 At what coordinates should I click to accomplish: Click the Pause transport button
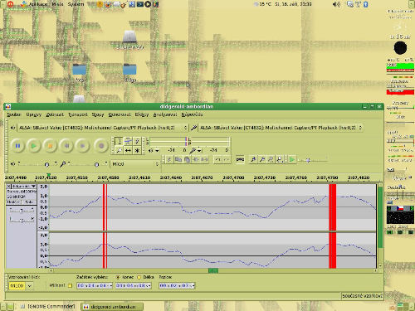point(17,146)
